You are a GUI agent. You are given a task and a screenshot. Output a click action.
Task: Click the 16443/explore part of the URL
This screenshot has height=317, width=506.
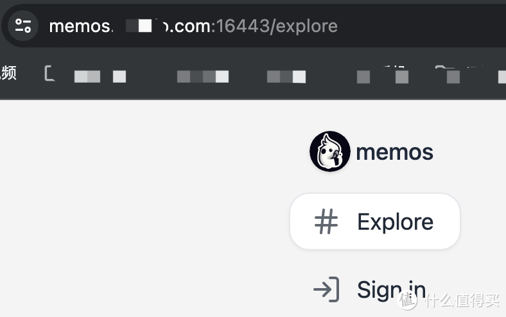pos(277,26)
